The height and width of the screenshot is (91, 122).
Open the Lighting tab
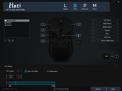pyautogui.click(x=65, y=7)
